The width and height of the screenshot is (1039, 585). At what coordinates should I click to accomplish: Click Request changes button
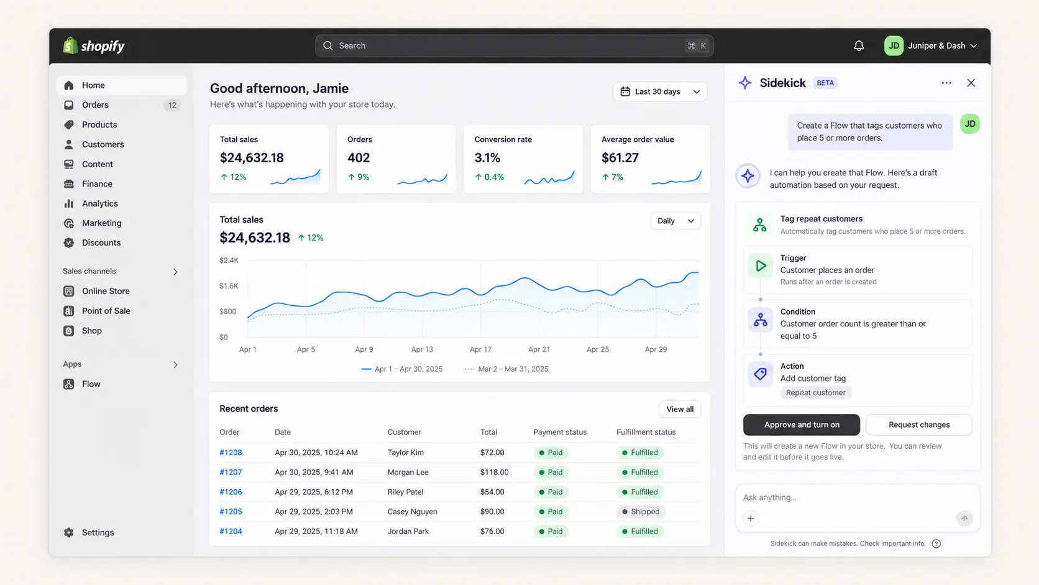(x=919, y=425)
